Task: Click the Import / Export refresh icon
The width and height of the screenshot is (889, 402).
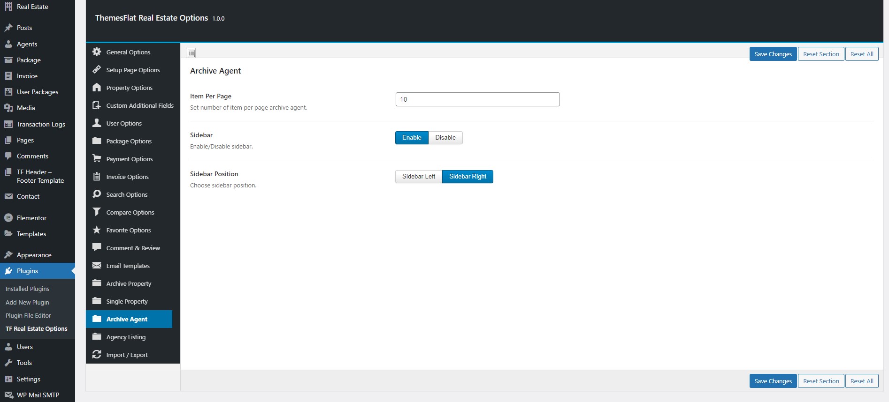Action: (x=97, y=355)
